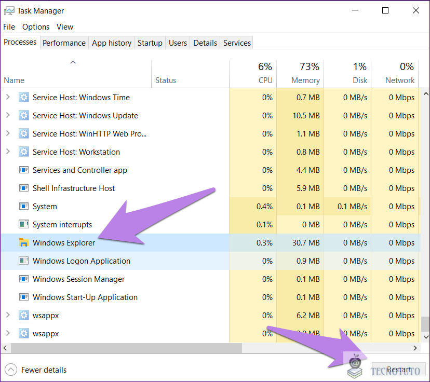Image resolution: width=430 pixels, height=382 pixels.
Task: Click the 0.4% CPU value for System
Action: tap(264, 207)
